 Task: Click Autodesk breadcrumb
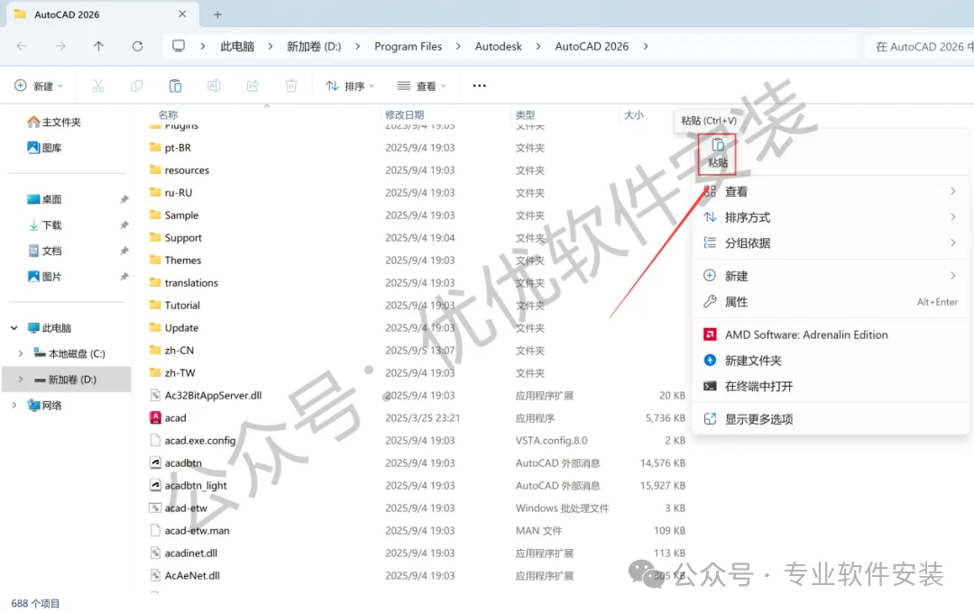tap(498, 46)
